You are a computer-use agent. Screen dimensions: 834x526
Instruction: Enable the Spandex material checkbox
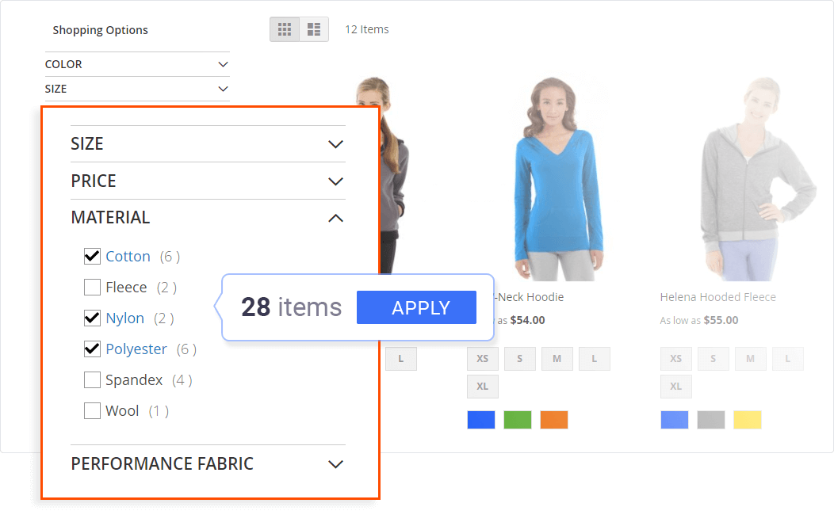tap(92, 380)
